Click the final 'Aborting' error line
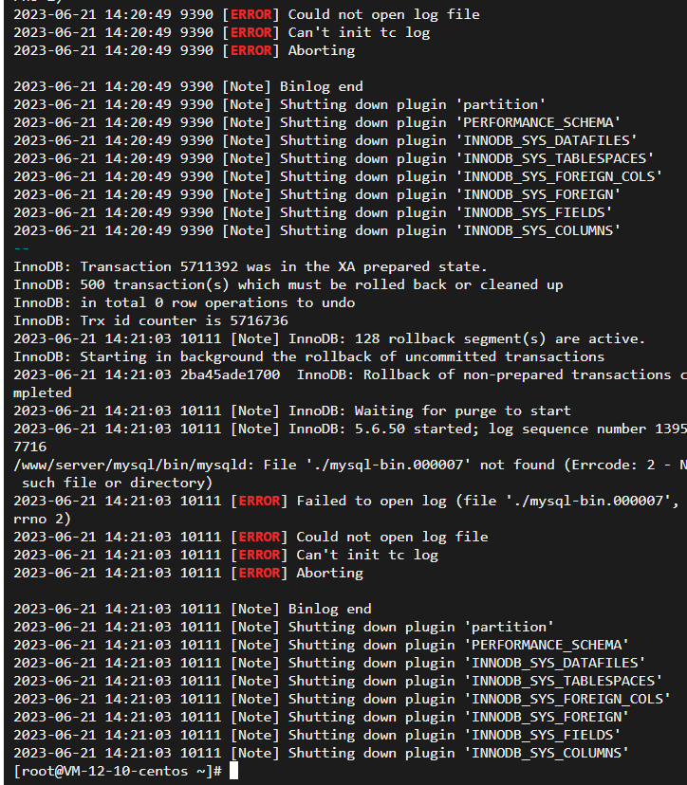This screenshot has height=785, width=687. point(189,573)
